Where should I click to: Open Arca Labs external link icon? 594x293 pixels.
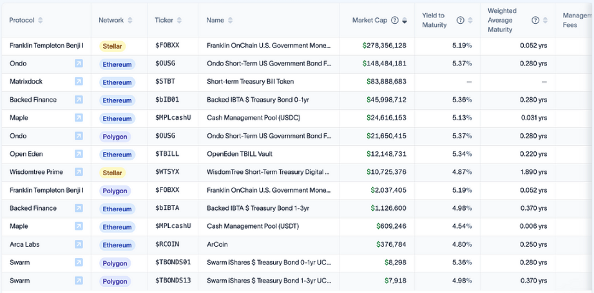point(79,244)
